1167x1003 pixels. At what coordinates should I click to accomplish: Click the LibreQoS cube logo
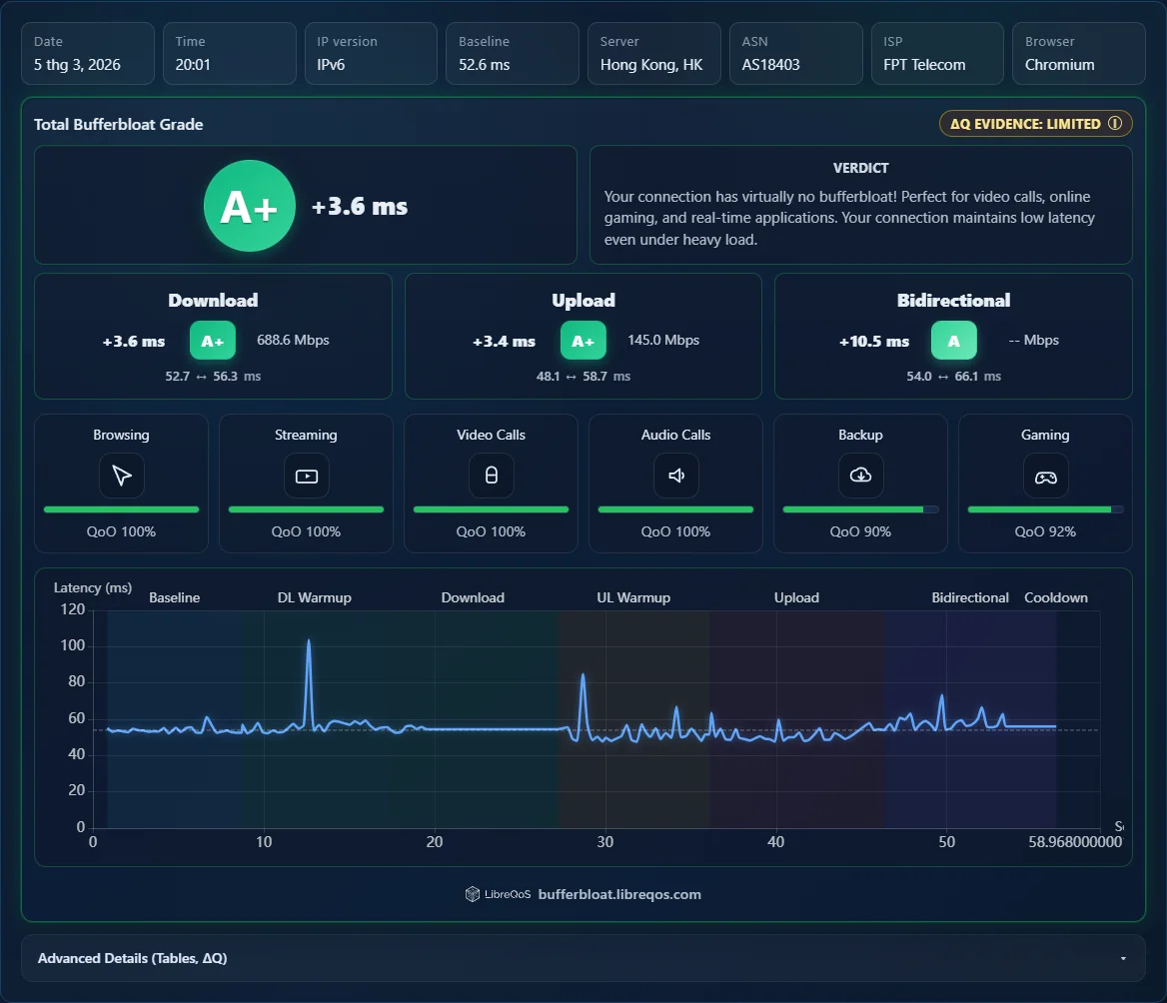473,894
